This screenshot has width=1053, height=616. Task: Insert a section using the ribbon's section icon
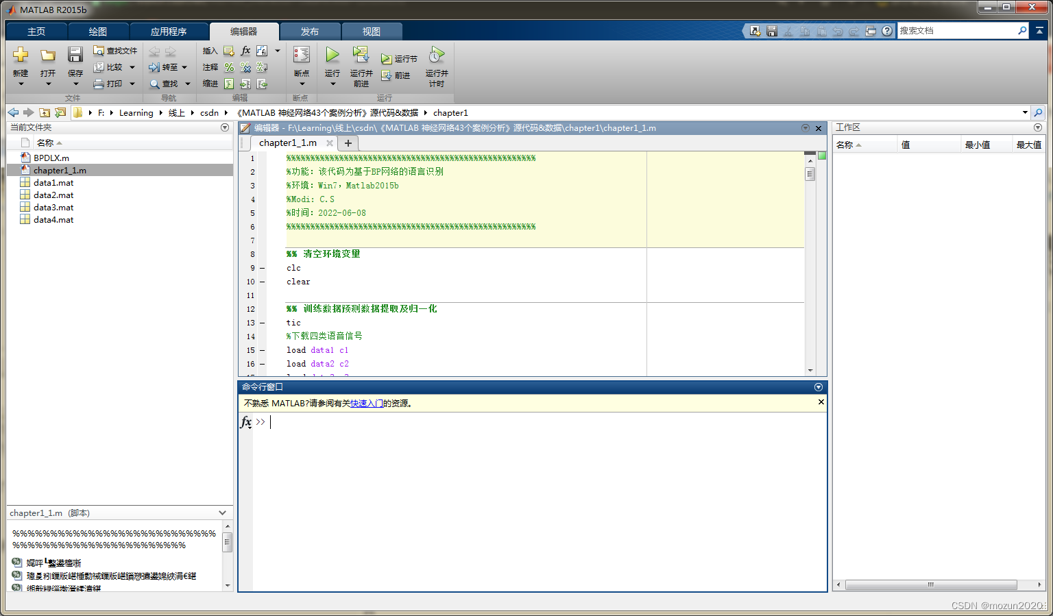point(229,51)
